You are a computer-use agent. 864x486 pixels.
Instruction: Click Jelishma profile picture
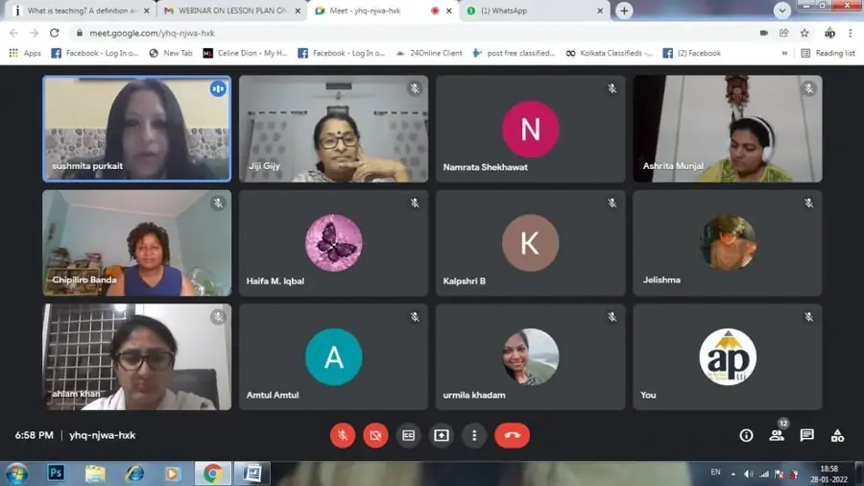pos(728,243)
